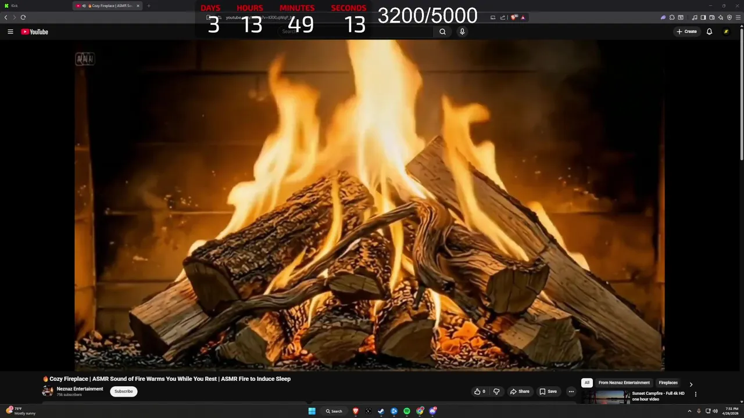This screenshot has height=418, width=744.
Task: Open YouTube notifications bell
Action: pos(709,32)
